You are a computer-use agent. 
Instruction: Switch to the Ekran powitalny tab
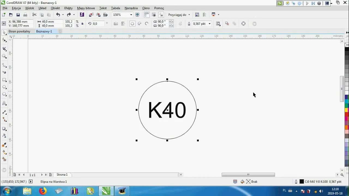coord(19,31)
